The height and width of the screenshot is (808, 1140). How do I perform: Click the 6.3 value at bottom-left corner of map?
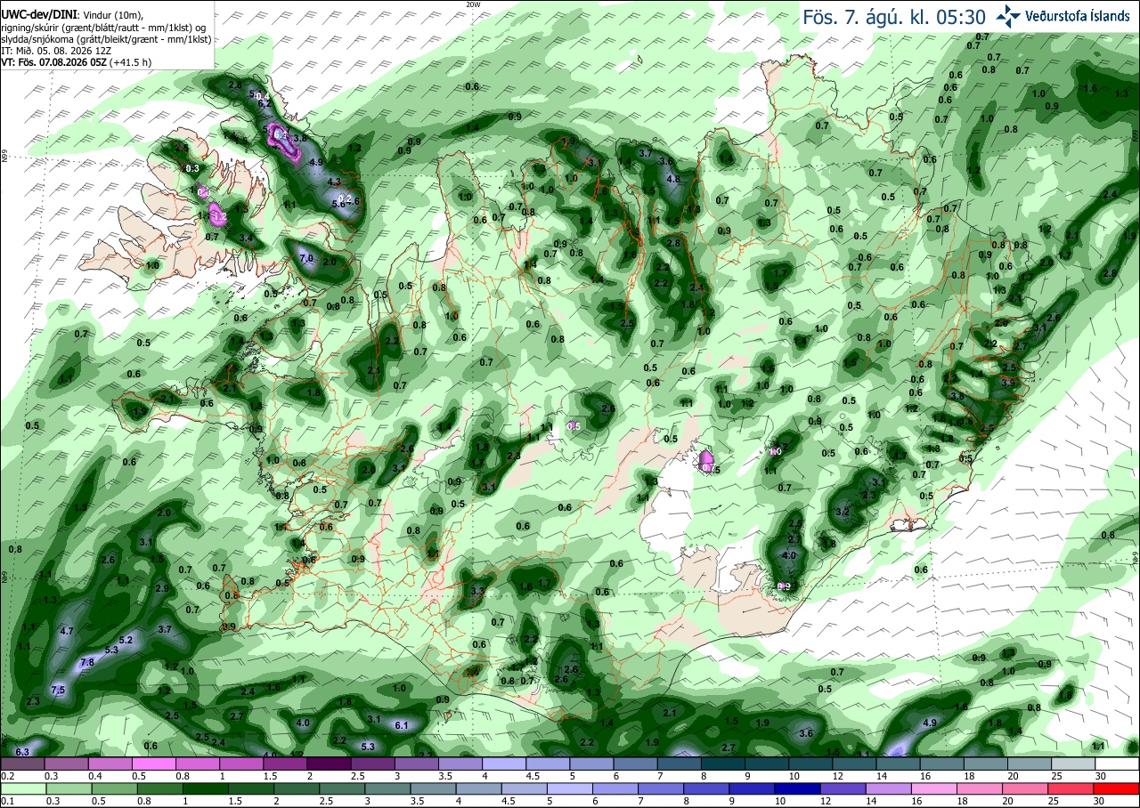(22, 752)
